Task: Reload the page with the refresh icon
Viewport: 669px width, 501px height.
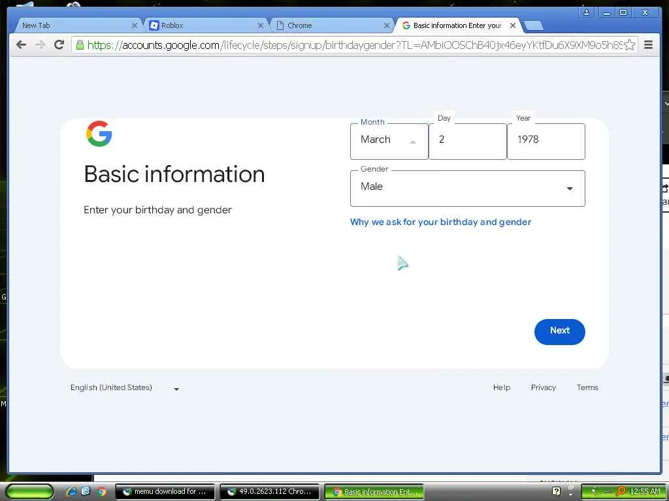Action: tap(59, 44)
